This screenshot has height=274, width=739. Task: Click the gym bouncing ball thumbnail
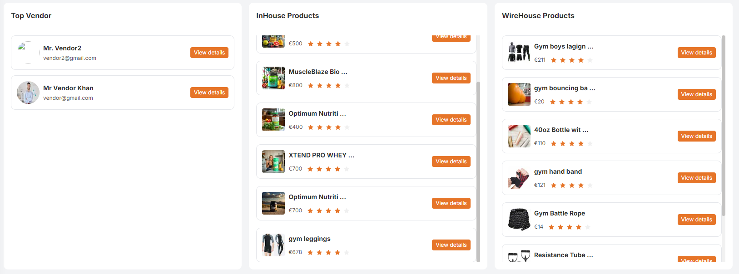click(x=519, y=94)
